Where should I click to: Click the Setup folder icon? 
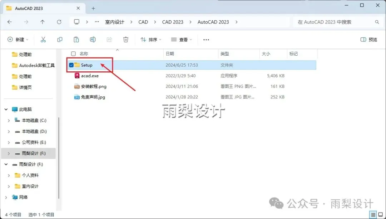point(77,65)
